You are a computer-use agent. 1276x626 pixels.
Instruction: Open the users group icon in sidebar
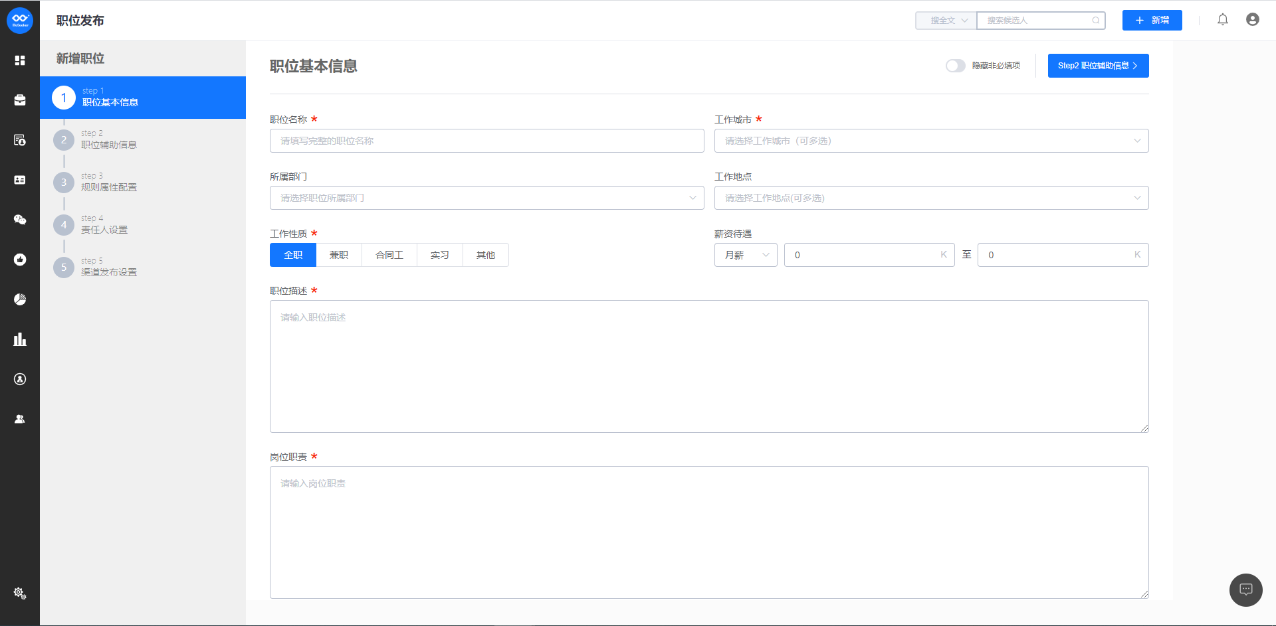(20, 419)
